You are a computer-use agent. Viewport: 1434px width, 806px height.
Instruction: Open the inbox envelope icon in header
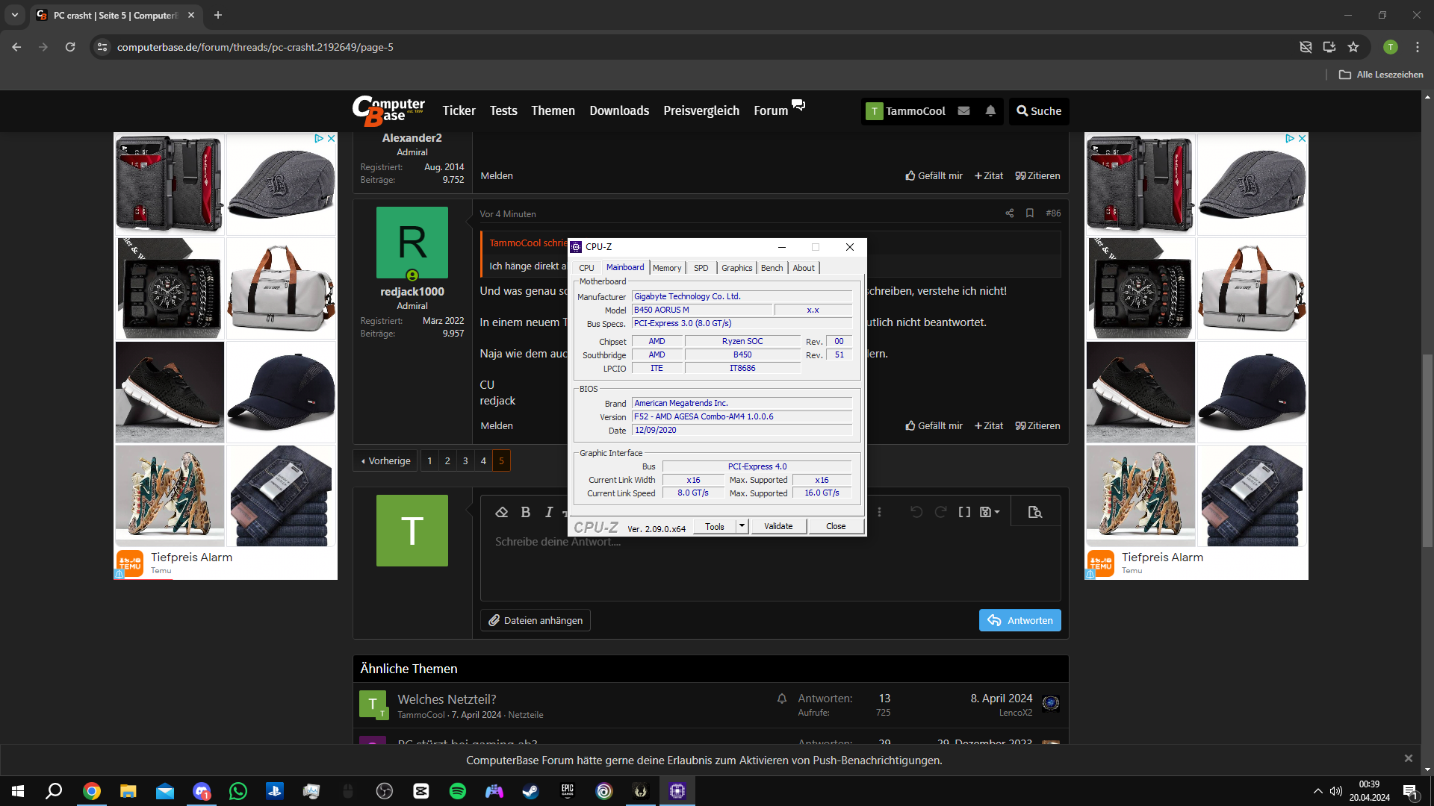point(964,111)
